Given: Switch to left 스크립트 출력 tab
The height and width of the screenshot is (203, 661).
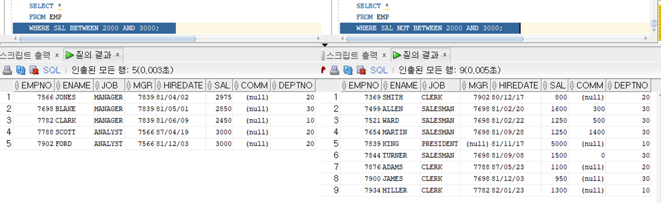Looking at the screenshot, I should tap(25, 55).
